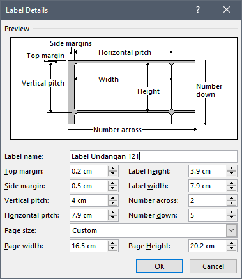Increase Label height with up arrow

pyautogui.click(x=232, y=169)
